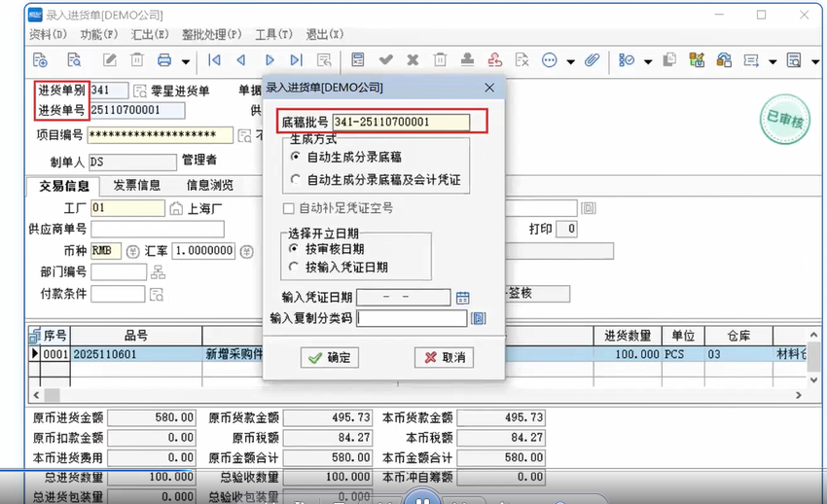Click the gray checkmark confirm icon
Viewport: 827px width, 504px height.
[x=385, y=60]
